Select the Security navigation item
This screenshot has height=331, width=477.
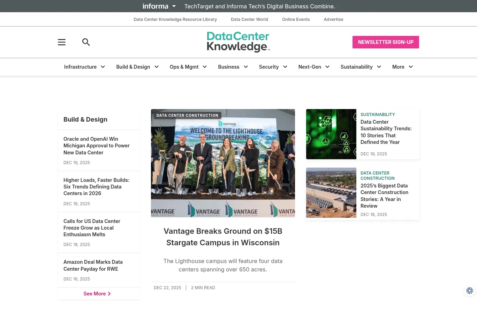[x=268, y=67]
